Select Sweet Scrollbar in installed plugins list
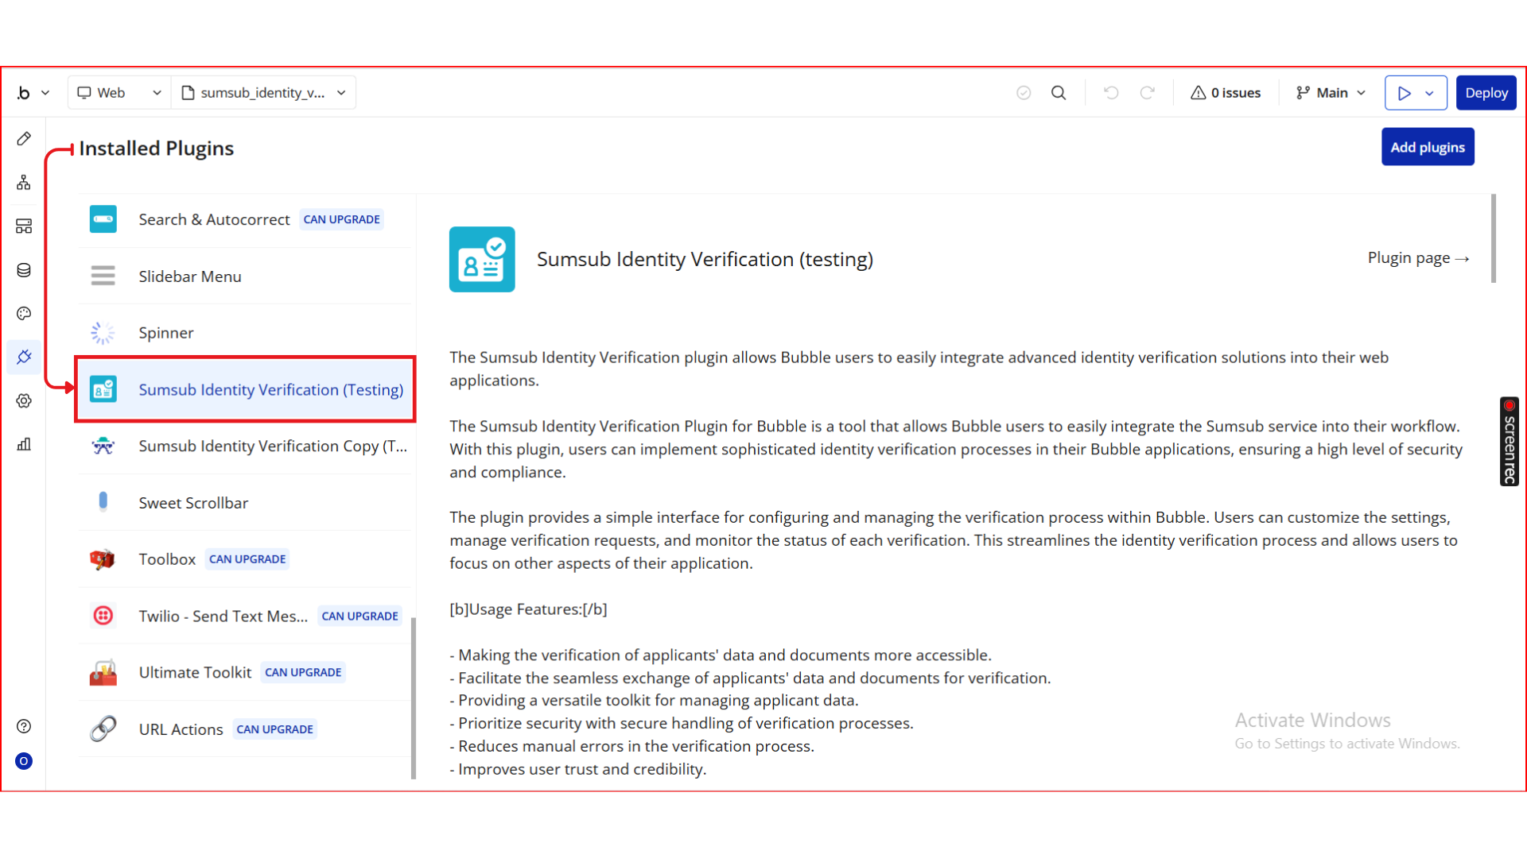Image resolution: width=1527 pixels, height=858 pixels. [x=193, y=503]
